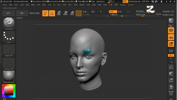The height and width of the screenshot is (100, 177).
Task: Open the 材质 (Material) menu
Action: coord(64,5)
